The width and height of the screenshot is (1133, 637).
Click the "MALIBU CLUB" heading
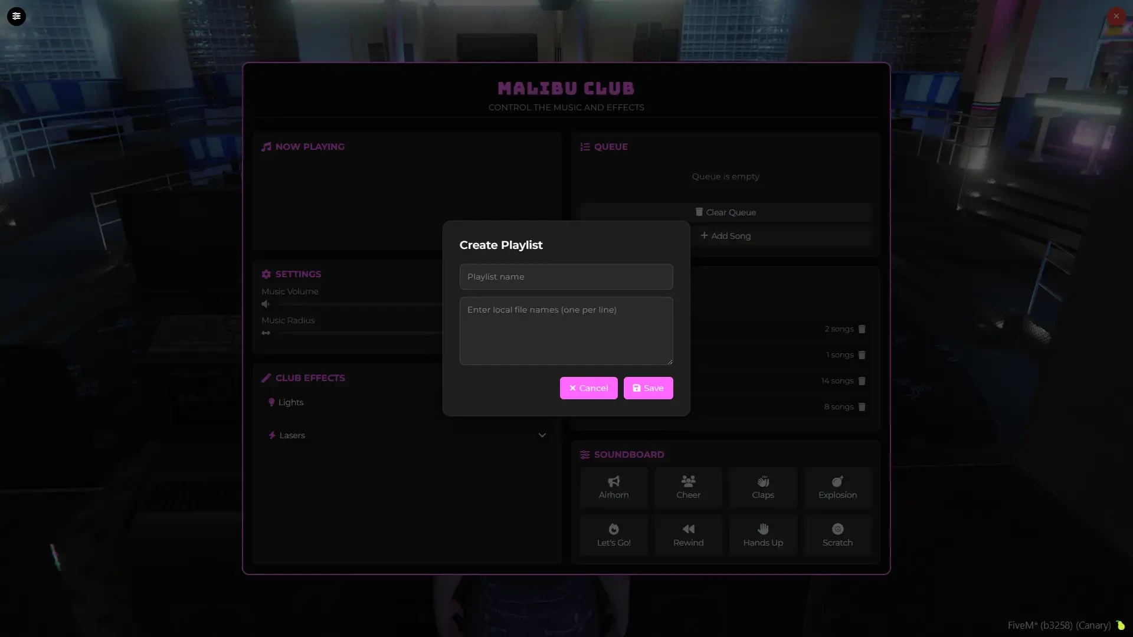[566, 88]
